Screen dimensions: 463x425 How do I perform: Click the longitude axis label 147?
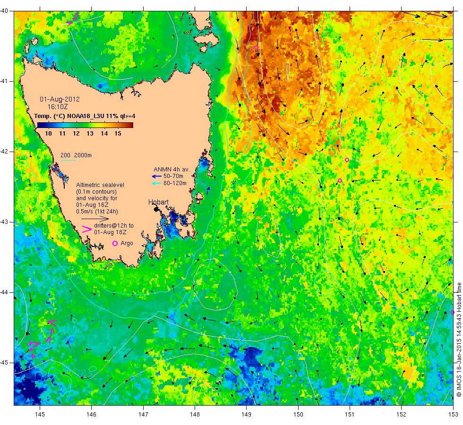pos(143,415)
